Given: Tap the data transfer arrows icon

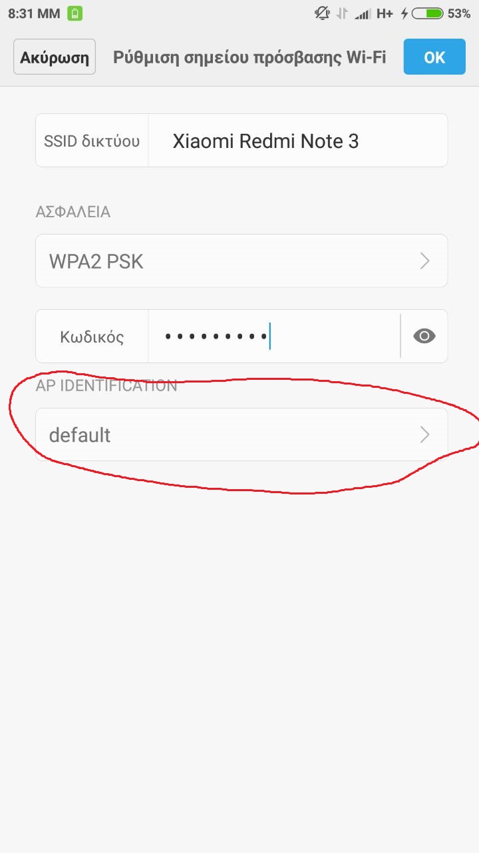Looking at the screenshot, I should click(x=343, y=13).
